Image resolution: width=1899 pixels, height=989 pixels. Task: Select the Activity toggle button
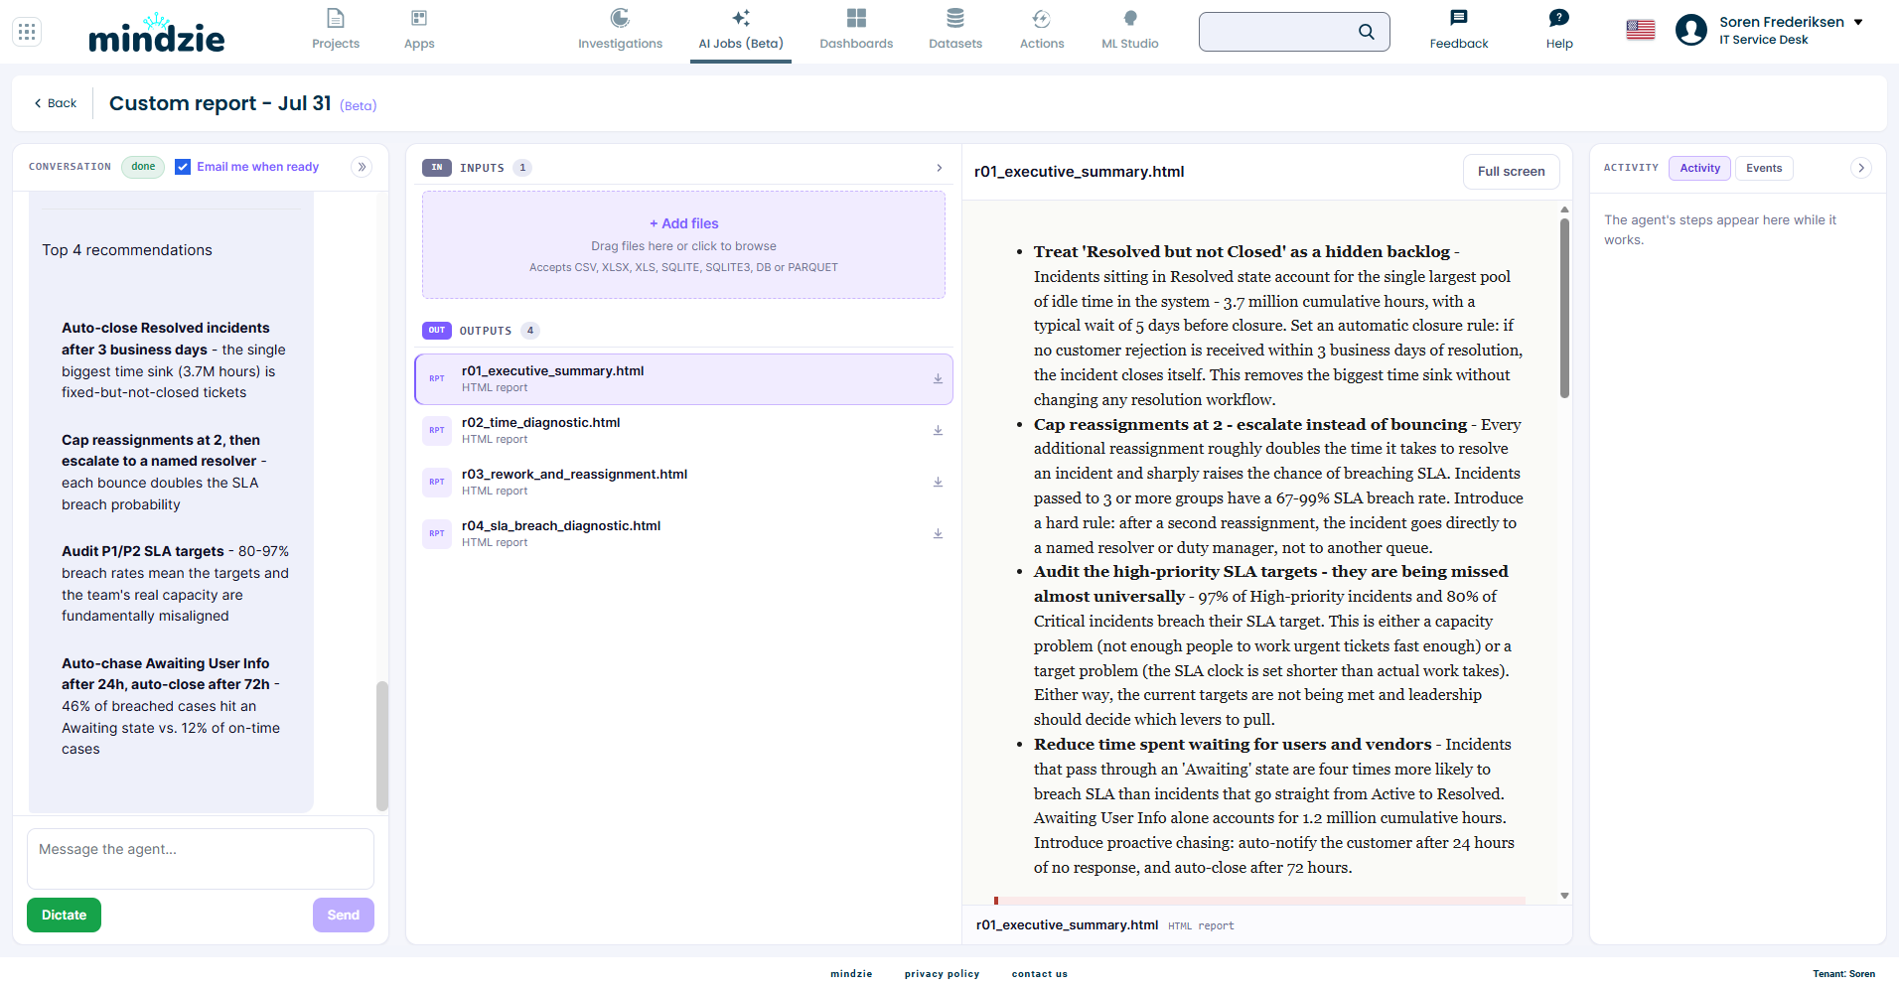click(1699, 168)
